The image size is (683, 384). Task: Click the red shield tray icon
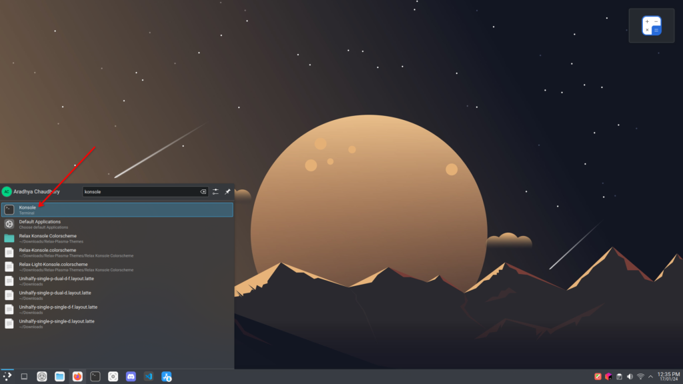(x=598, y=377)
